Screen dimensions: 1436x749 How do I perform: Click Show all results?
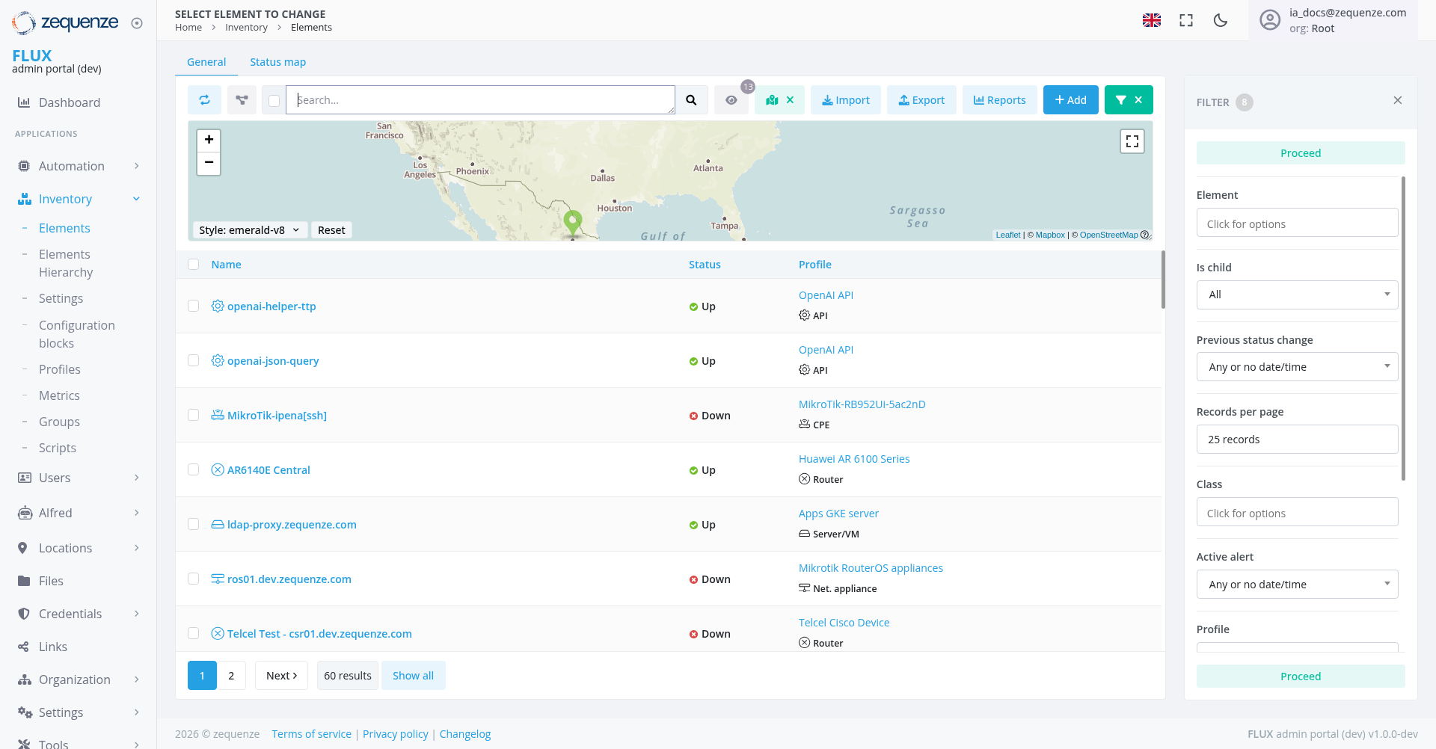(x=413, y=676)
